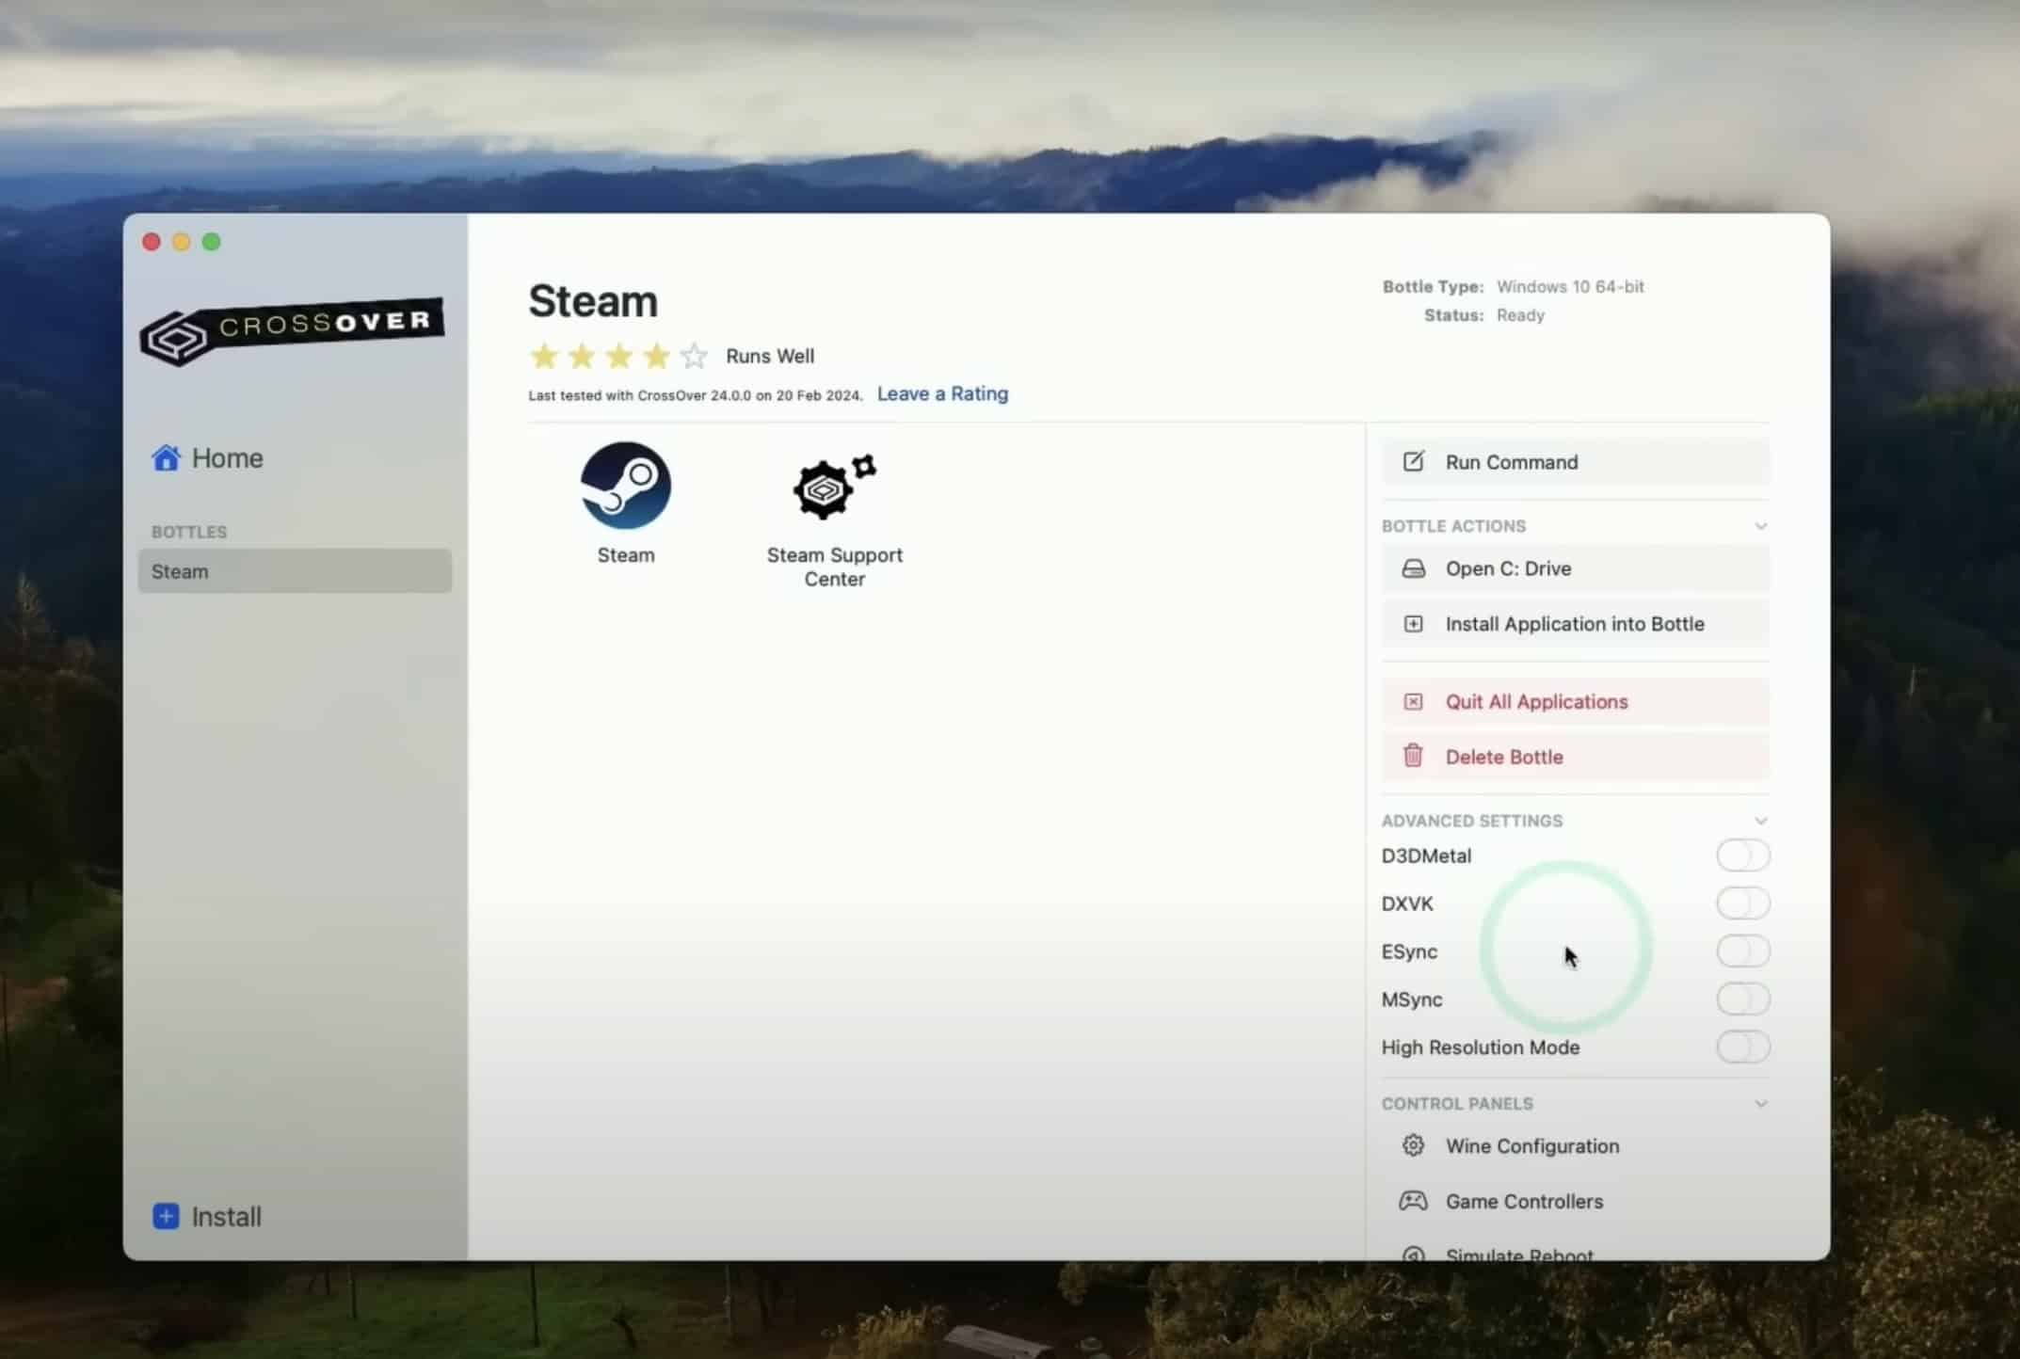The width and height of the screenshot is (2020, 1359).
Task: Click the Delete Bottle trash icon
Action: (x=1413, y=756)
